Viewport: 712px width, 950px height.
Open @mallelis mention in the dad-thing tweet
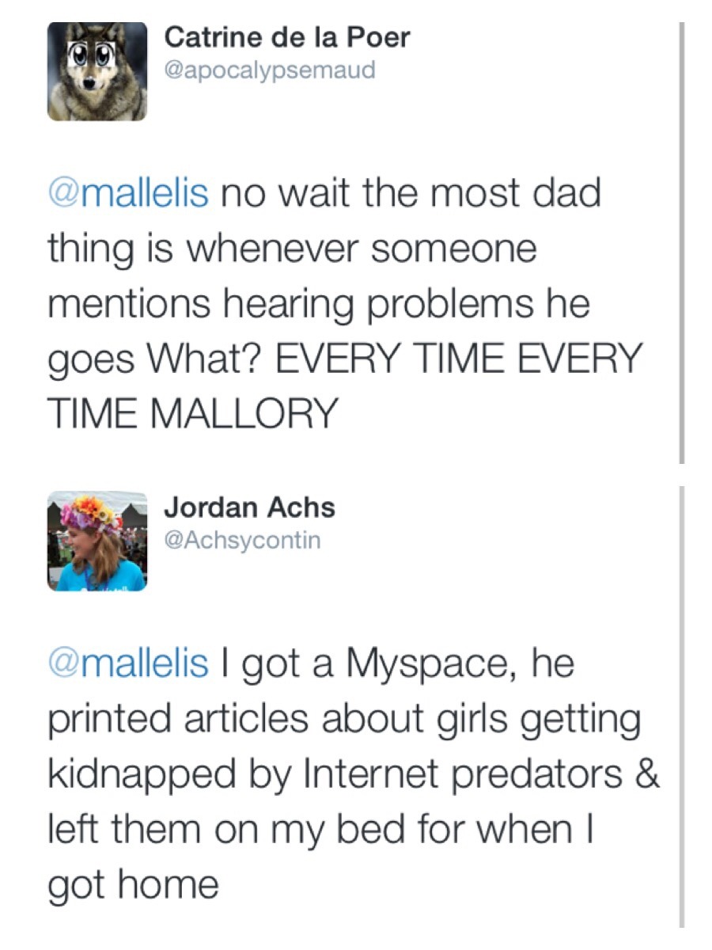coord(129,194)
